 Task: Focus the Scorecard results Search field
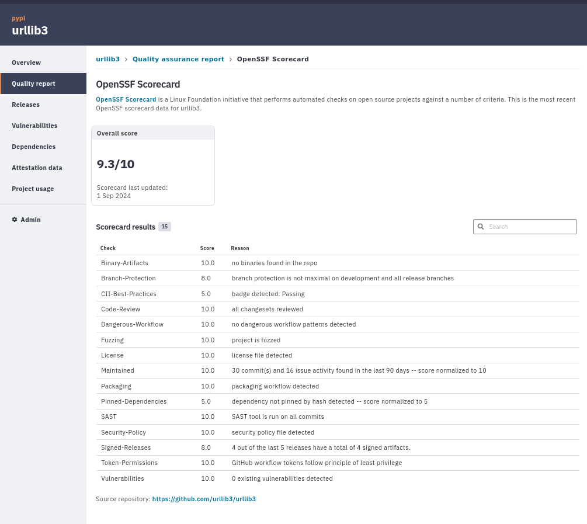pyautogui.click(x=525, y=227)
